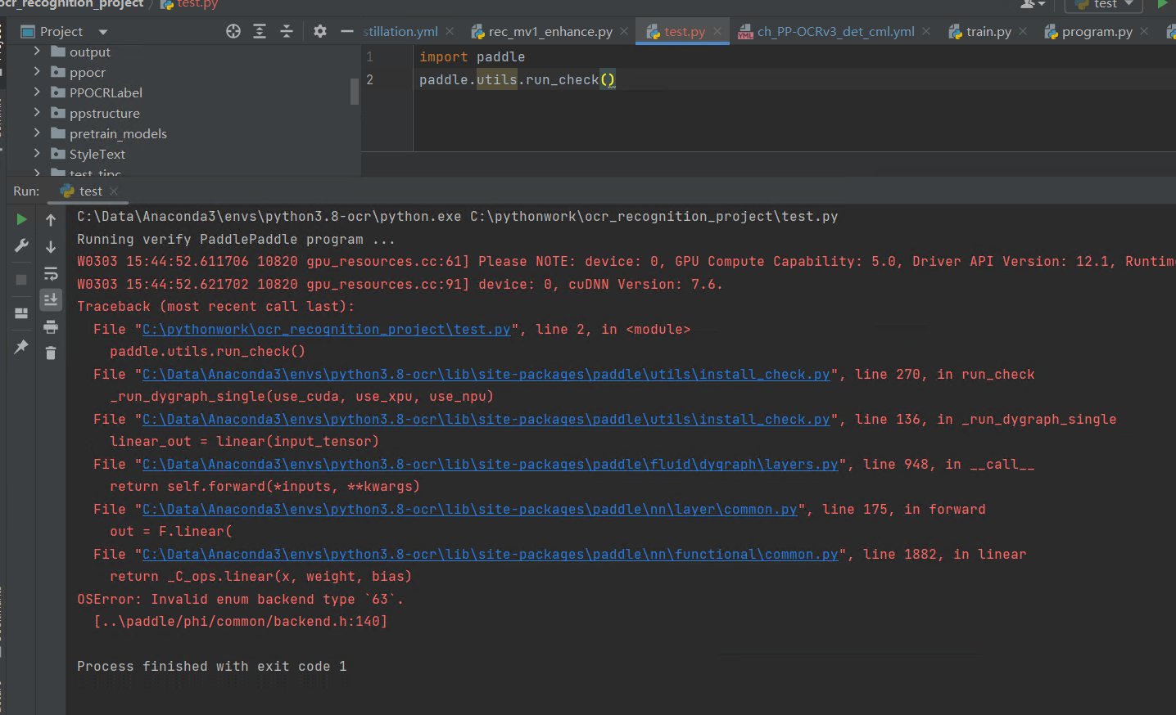Jump down the stack trace with the down arrow
Viewport: 1176px width, 715px height.
[51, 245]
